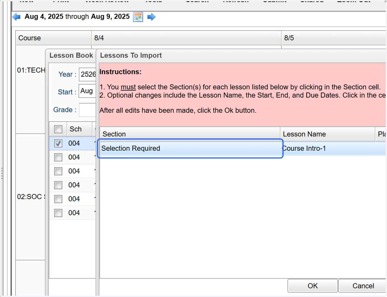Click the Lesson Name column header
387x297 pixels.
[328, 134]
